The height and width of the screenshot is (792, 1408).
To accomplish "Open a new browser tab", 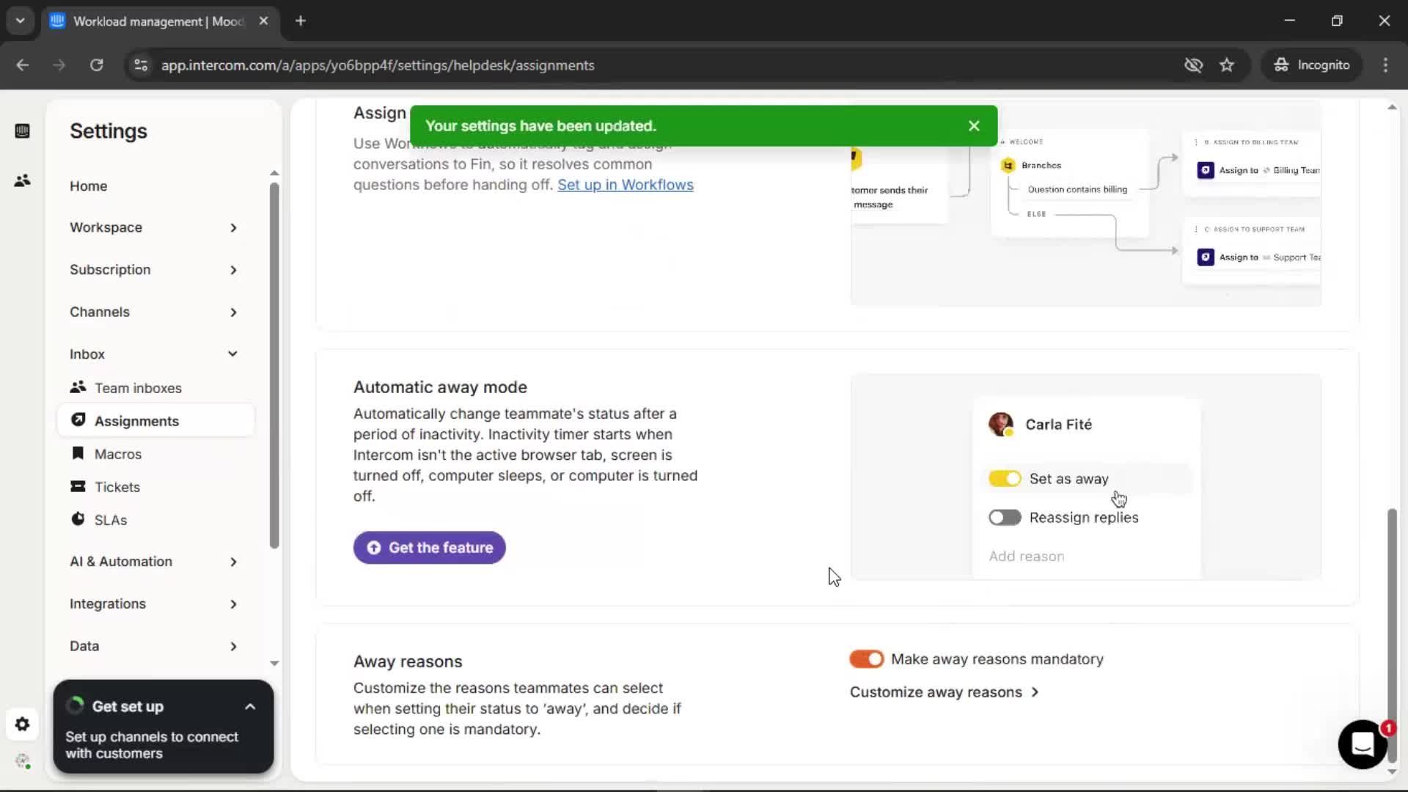I will (x=301, y=21).
